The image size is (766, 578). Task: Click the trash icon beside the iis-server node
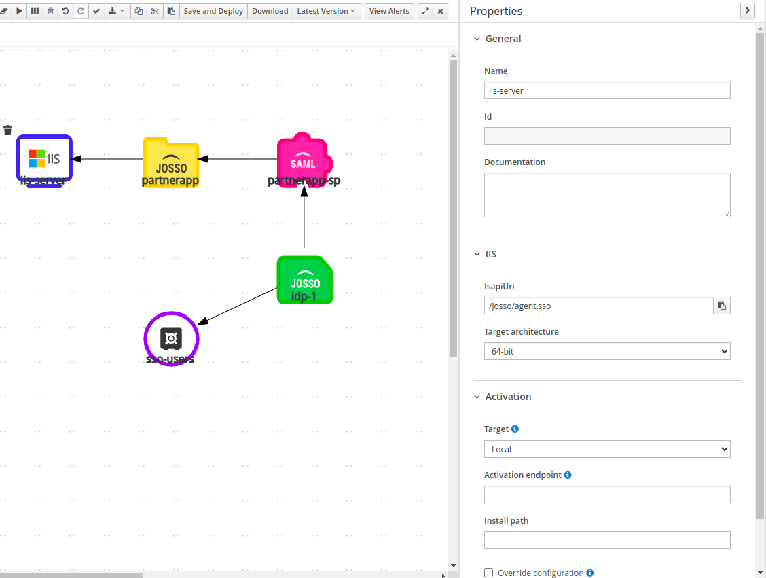[8, 130]
